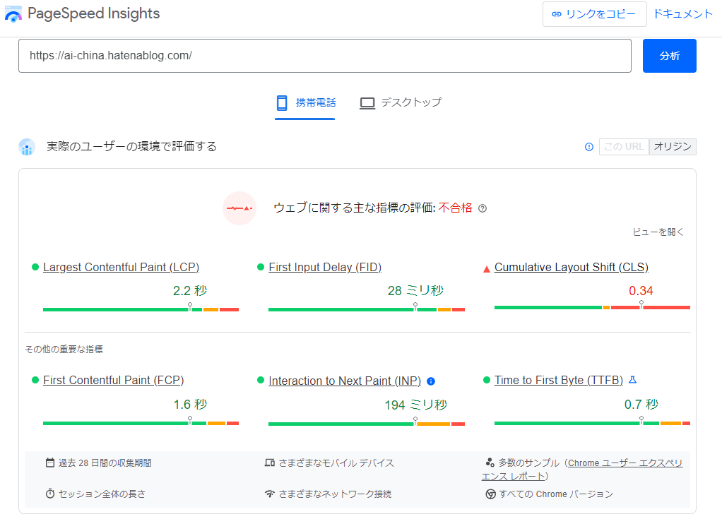Click the PageSpeed Insights logo icon
Screen dimensions: 722x519
(x=13, y=14)
